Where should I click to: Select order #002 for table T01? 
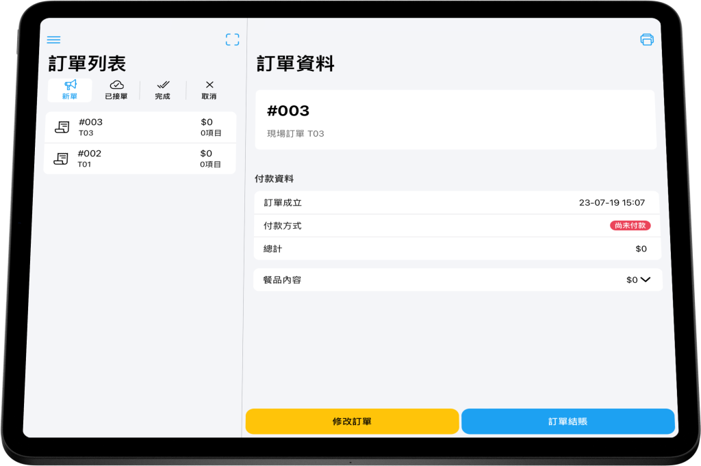pyautogui.click(x=140, y=159)
